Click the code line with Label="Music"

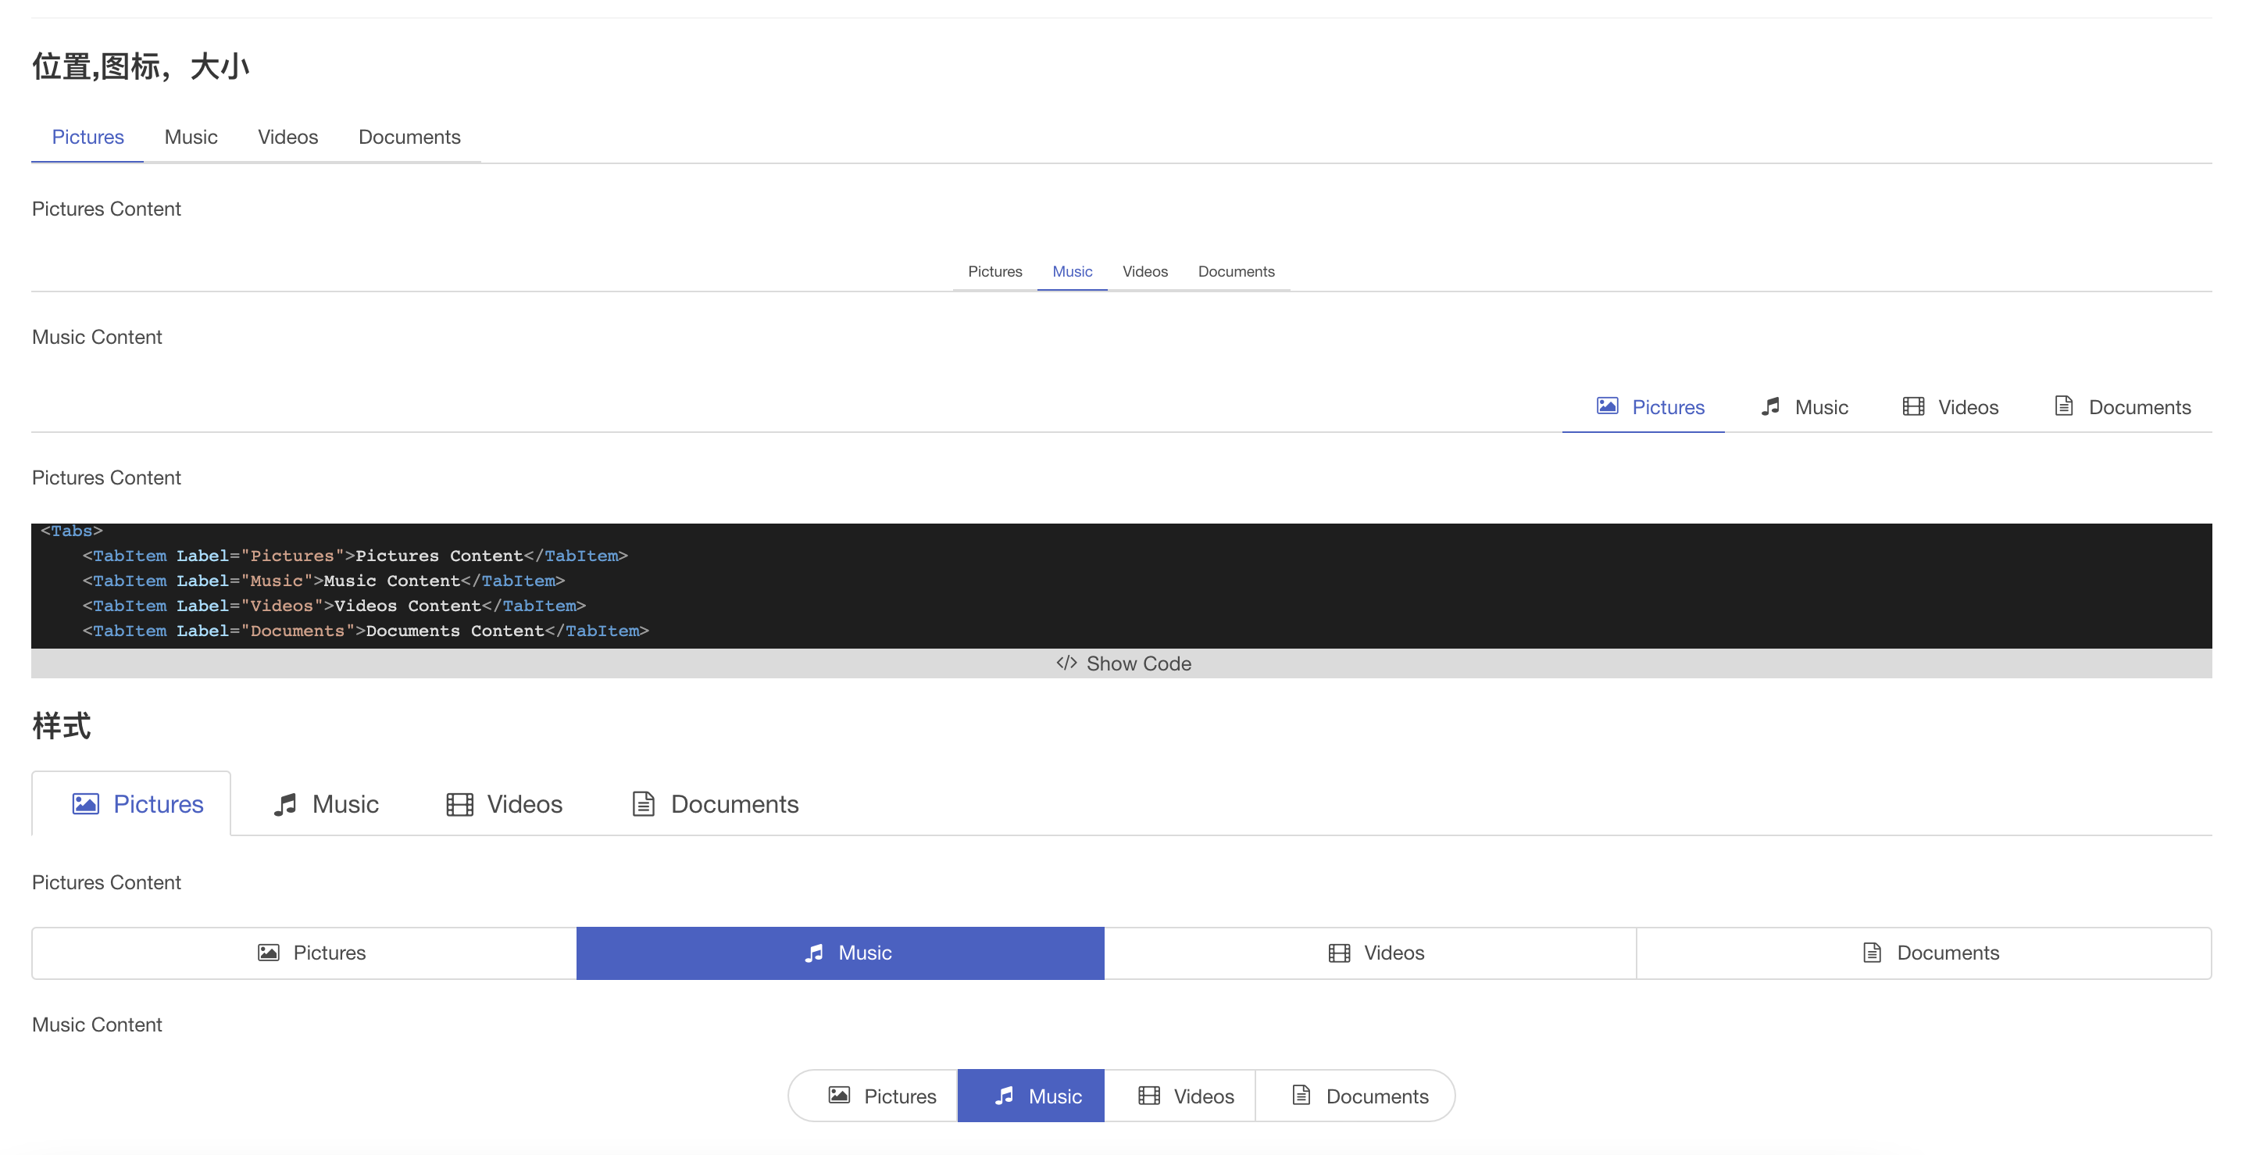[323, 580]
